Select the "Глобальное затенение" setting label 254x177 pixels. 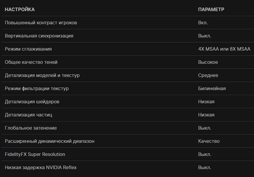[31, 128]
